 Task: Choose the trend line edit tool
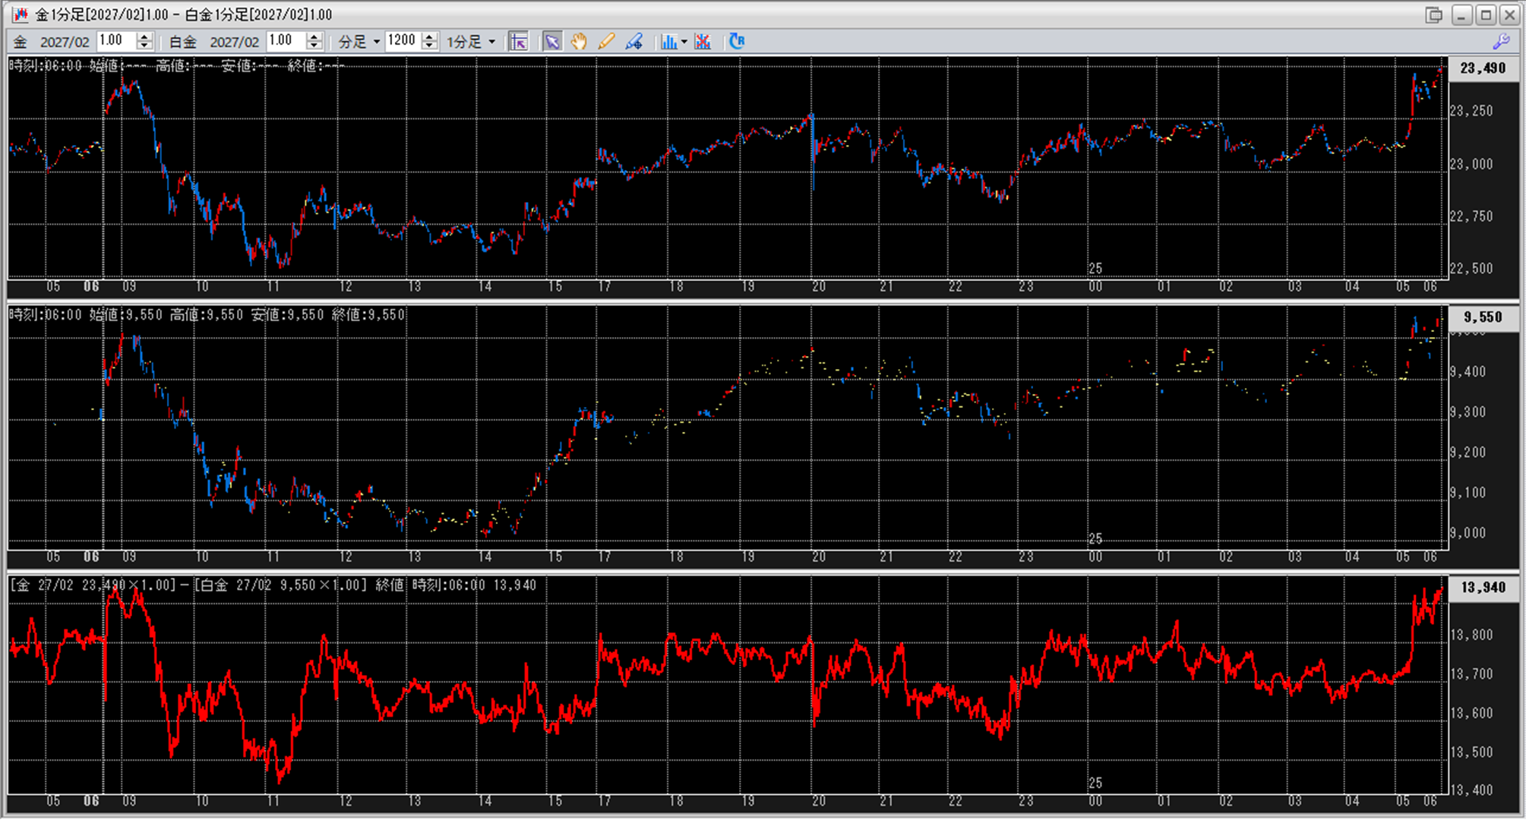point(633,42)
